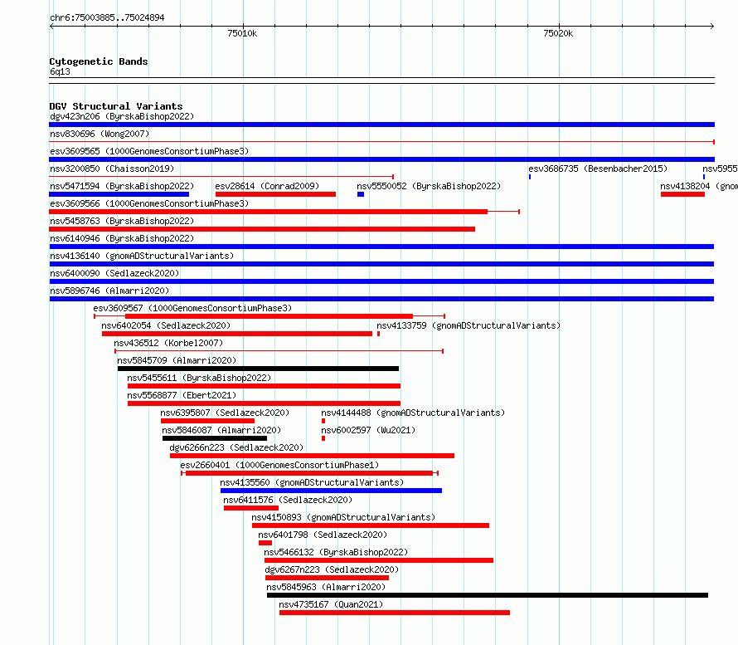738x645 pixels.
Task: Open nsv5455611 (ByrskaBishop2022) label
Action: (x=199, y=378)
